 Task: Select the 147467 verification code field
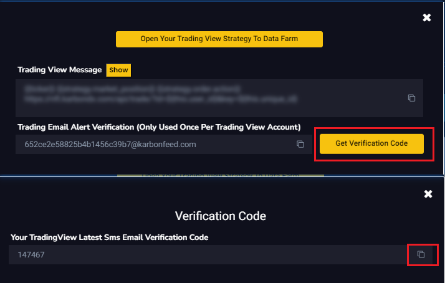click(221, 254)
